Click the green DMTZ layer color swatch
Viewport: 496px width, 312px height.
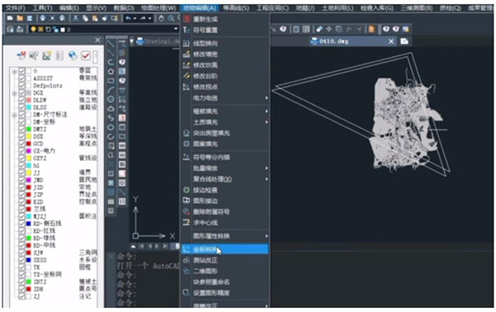coord(29,129)
